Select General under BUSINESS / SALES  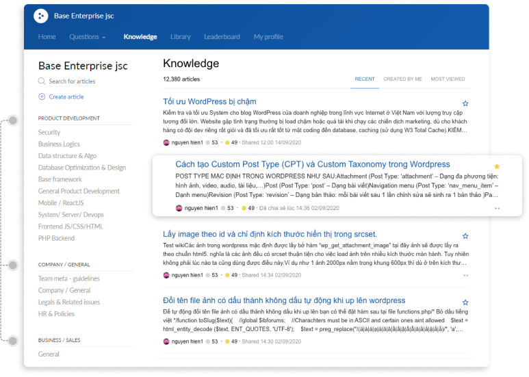point(49,354)
